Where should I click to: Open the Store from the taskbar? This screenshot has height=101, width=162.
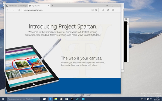click(61, 99)
